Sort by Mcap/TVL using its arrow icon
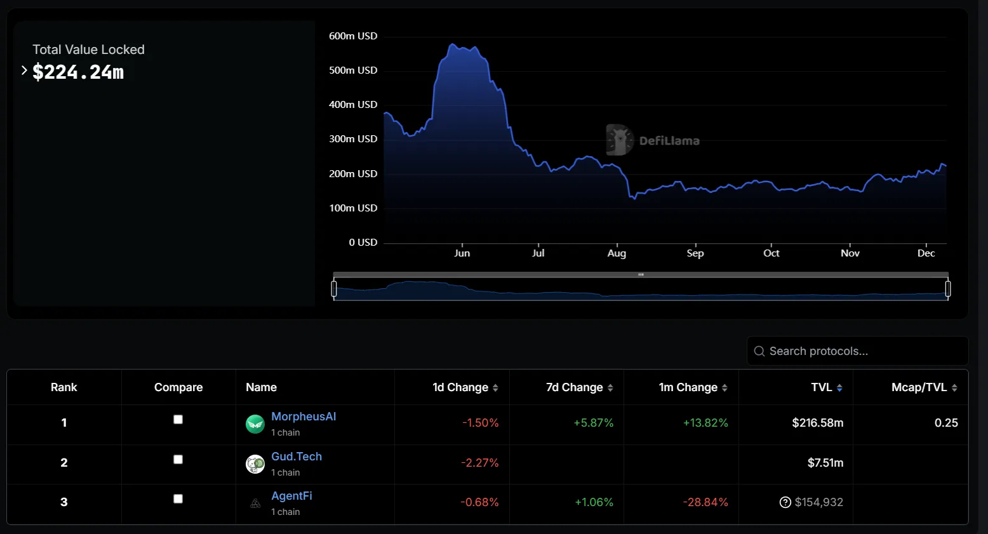Image resolution: width=988 pixels, height=534 pixels. 954,388
